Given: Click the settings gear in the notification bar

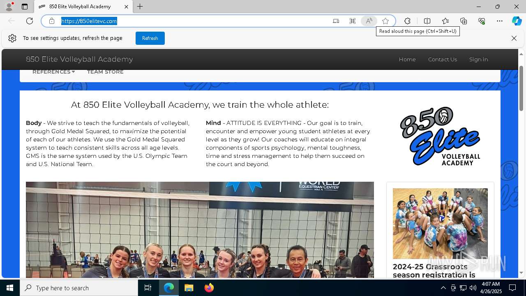Looking at the screenshot, I should click(12, 38).
